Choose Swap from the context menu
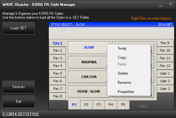Screen dimensions: 176x118 coord(129,48)
